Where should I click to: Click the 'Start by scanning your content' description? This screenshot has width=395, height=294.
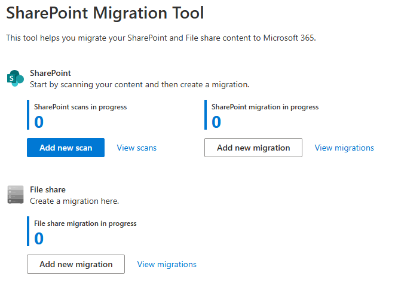coord(140,85)
